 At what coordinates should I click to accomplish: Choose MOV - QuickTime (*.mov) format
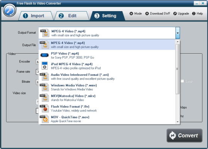tap(107, 119)
